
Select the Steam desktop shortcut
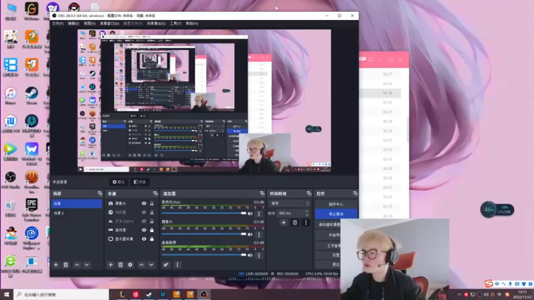[x=31, y=96]
